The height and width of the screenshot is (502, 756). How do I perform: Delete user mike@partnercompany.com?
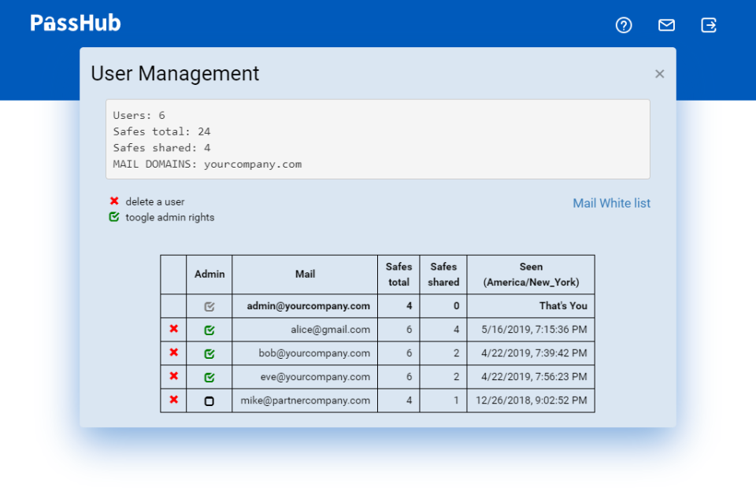click(x=172, y=400)
